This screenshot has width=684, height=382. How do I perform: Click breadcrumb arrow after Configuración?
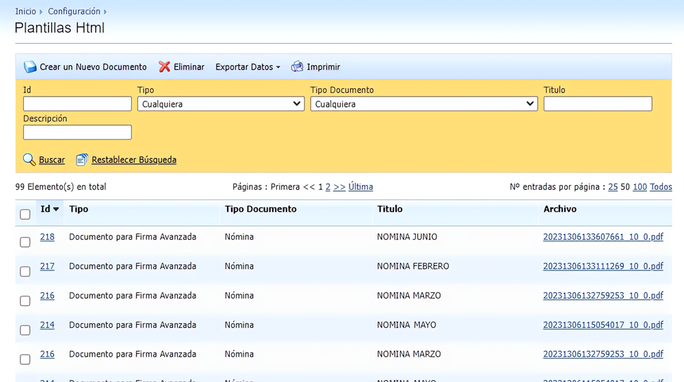tap(105, 12)
